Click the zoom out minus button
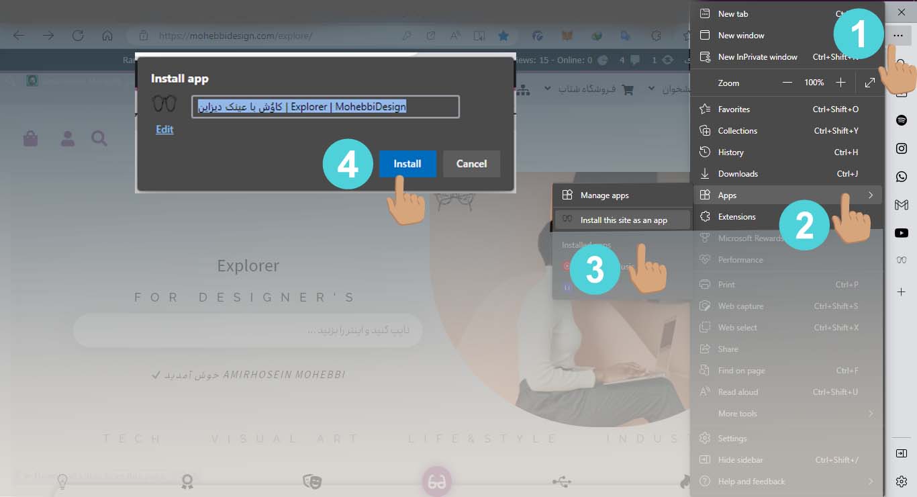This screenshot has width=917, height=497. [787, 83]
